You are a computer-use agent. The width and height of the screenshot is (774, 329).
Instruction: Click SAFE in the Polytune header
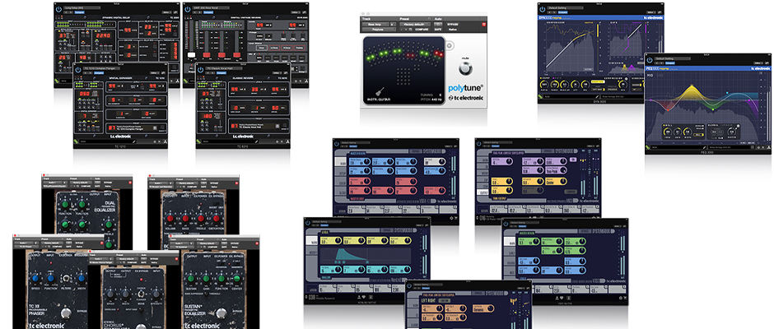click(x=438, y=30)
